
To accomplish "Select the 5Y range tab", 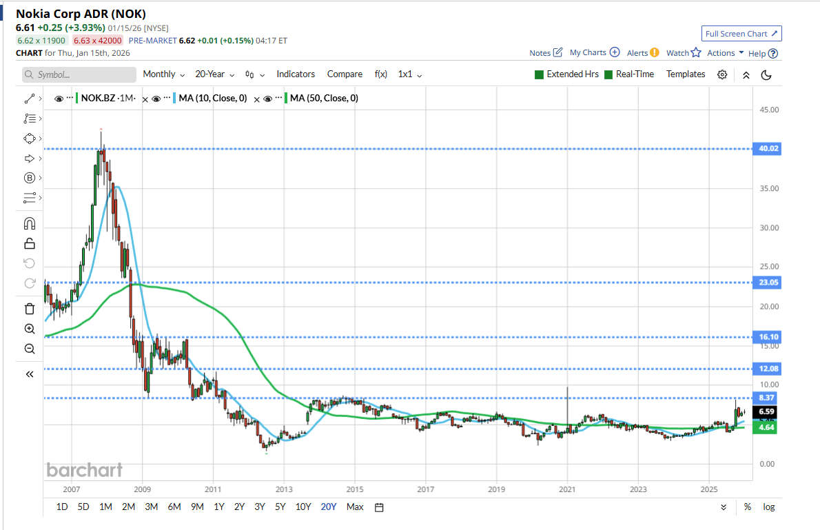I will [x=280, y=507].
